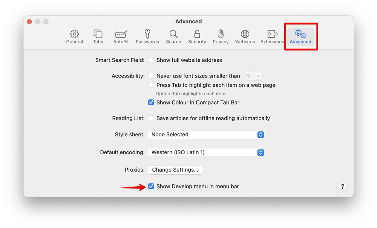The image size is (377, 228).
Task: Open the Security padlock pane
Action: coord(197,37)
